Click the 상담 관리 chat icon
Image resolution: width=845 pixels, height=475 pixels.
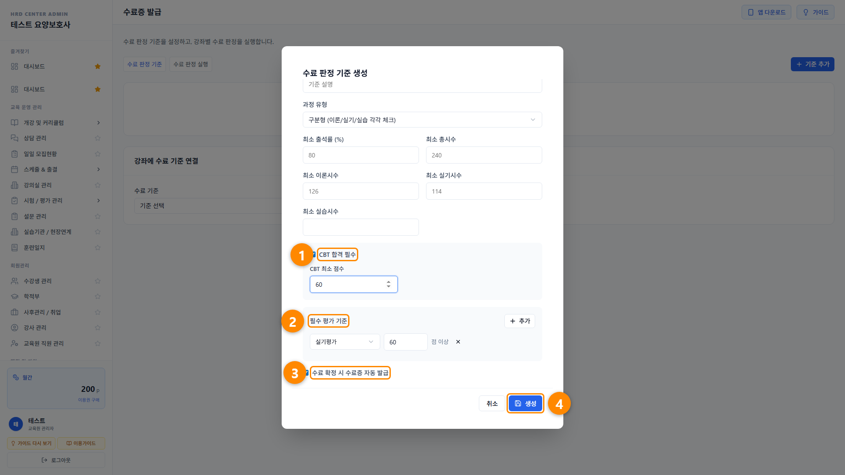tap(15, 138)
